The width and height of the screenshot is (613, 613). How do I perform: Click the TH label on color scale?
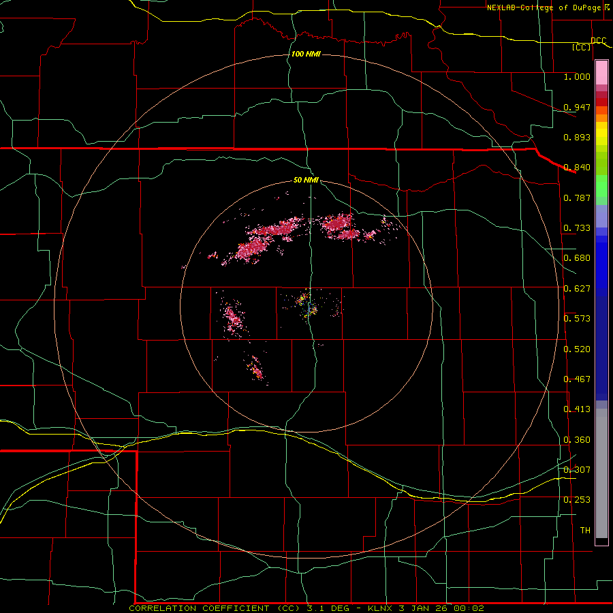point(585,531)
